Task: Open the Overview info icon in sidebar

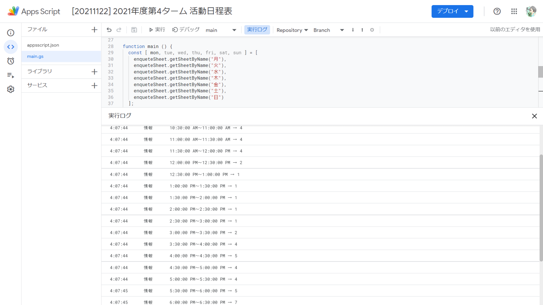Action: (x=11, y=33)
